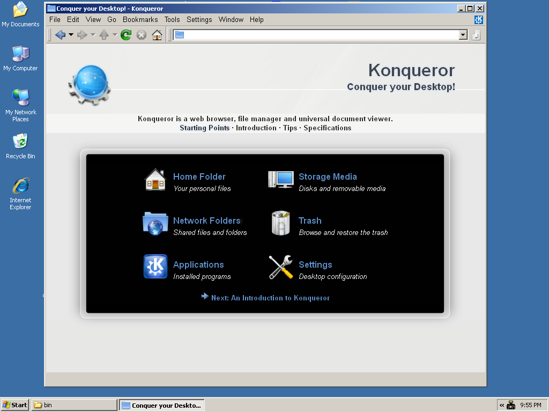The height and width of the screenshot is (412, 549).
Task: Click the KDE Applications icon
Action: click(155, 266)
